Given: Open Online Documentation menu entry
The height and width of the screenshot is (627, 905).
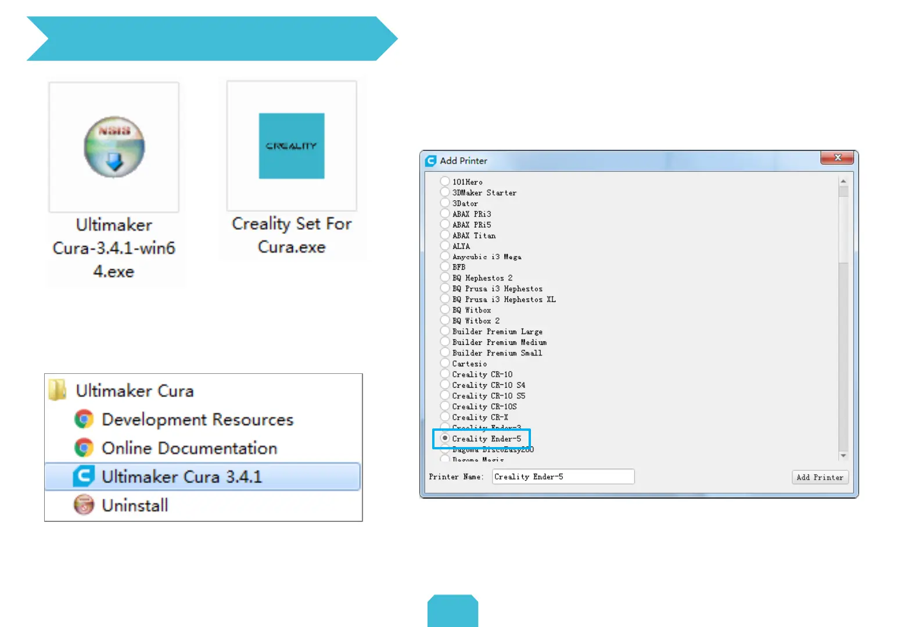Looking at the screenshot, I should click(x=189, y=448).
